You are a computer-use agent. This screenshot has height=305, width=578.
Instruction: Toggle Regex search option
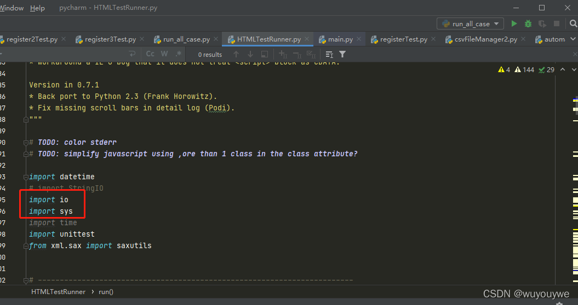click(179, 54)
